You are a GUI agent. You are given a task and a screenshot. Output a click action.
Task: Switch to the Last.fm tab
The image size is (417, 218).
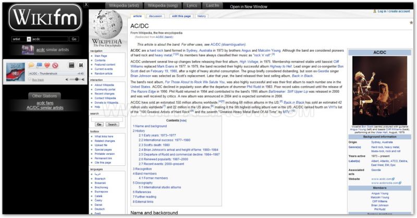213,6
